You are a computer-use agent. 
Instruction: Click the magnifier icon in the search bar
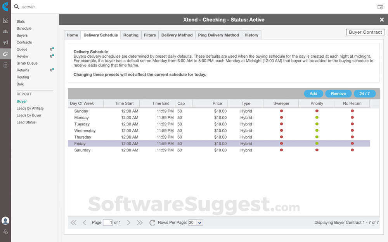pyautogui.click(x=16, y=7)
